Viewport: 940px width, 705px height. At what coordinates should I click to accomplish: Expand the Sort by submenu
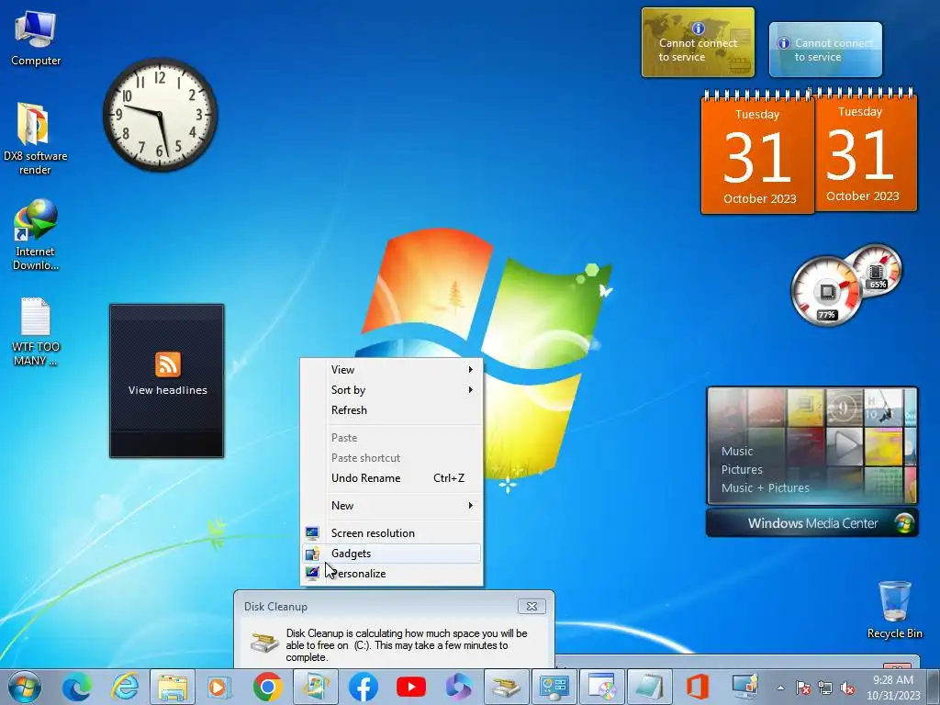(x=391, y=390)
